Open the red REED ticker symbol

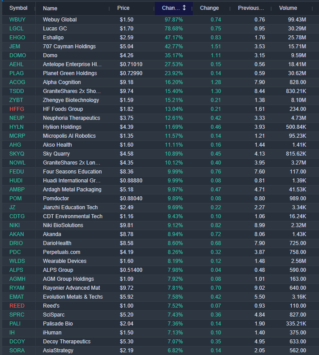click(17, 306)
